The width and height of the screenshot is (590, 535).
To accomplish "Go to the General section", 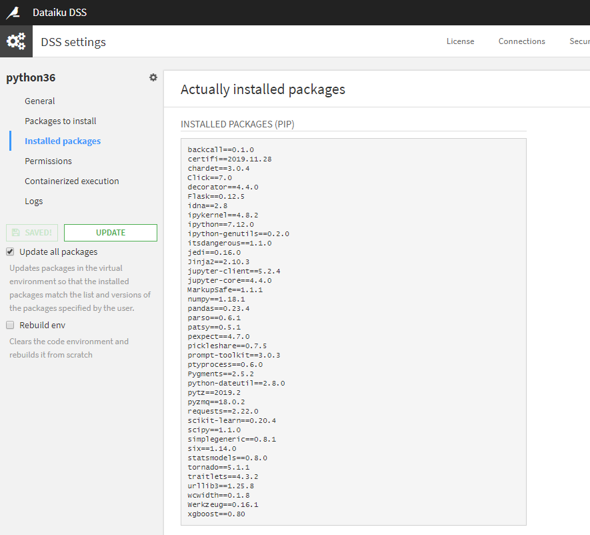I will point(40,101).
